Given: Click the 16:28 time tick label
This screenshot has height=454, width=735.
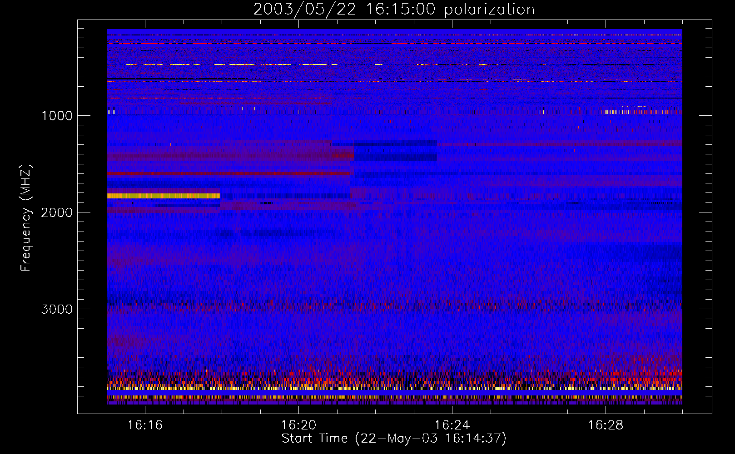Looking at the screenshot, I should pos(606,425).
